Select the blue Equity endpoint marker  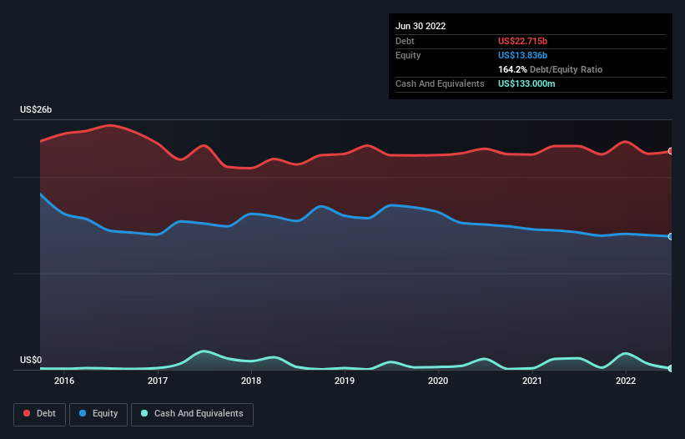tap(671, 236)
